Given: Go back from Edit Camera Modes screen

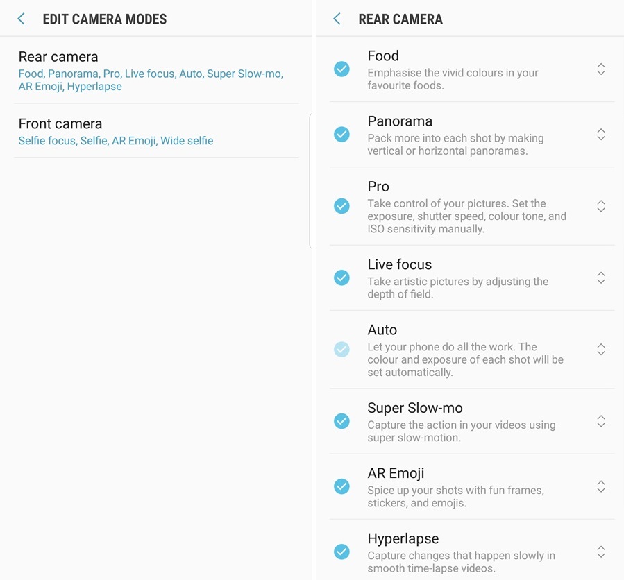Looking at the screenshot, I should [22, 19].
